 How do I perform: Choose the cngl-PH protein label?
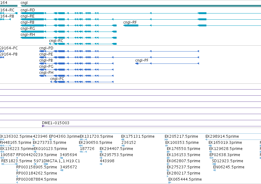pos(46,73)
